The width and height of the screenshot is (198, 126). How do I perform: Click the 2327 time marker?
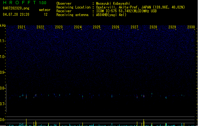[134, 27]
